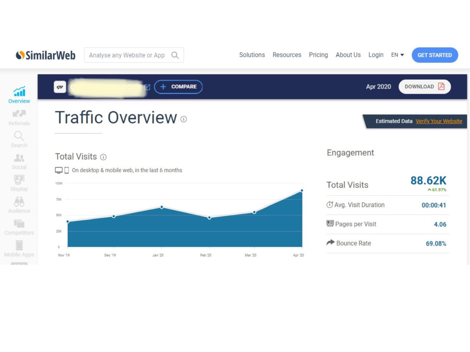Viewport: 470px width, 352px height.
Task: Go to the Pricing page
Action: [x=318, y=55]
